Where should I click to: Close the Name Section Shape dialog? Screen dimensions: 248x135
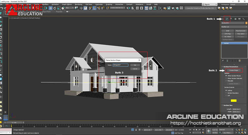coord(139,60)
